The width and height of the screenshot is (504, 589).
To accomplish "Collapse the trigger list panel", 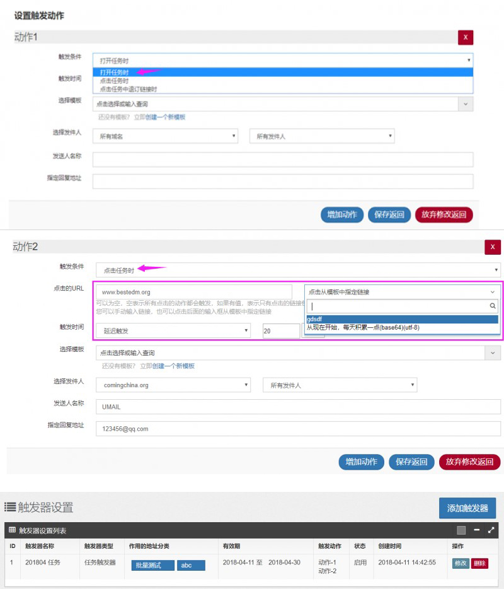I will (x=477, y=530).
